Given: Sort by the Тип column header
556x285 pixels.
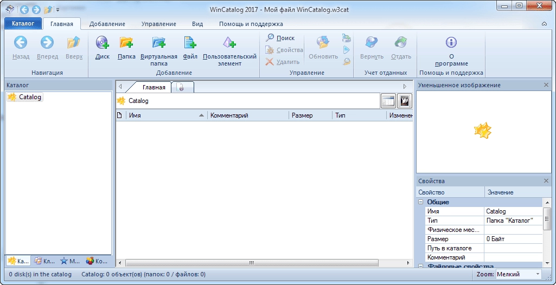Looking at the screenshot, I should click(x=360, y=115).
